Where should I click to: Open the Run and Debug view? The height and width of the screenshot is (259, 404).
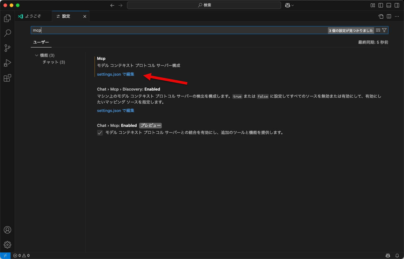7,63
